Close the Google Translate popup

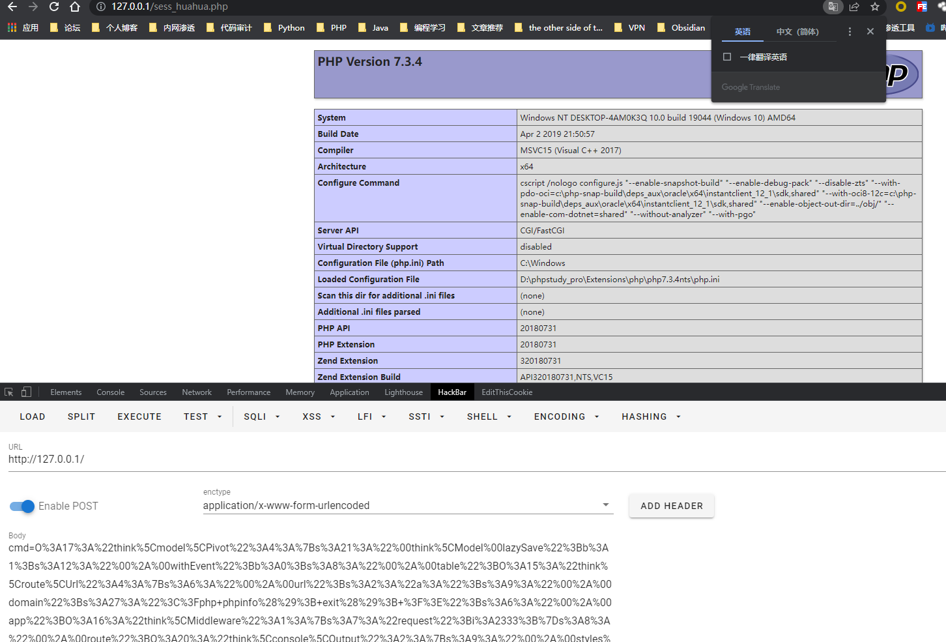coord(870,31)
